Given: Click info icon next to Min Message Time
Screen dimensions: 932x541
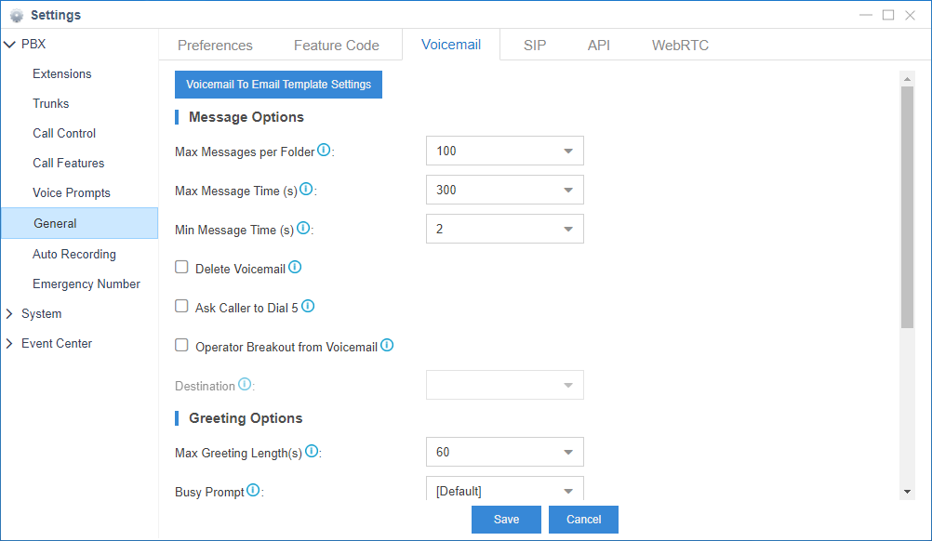Looking at the screenshot, I should click(303, 228).
